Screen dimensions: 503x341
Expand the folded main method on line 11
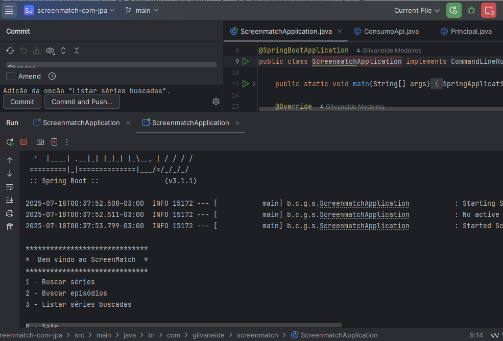coord(254,84)
